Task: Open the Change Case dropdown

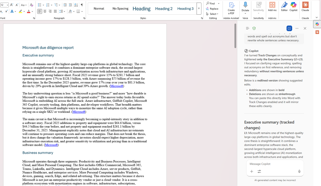Action: 24,5
